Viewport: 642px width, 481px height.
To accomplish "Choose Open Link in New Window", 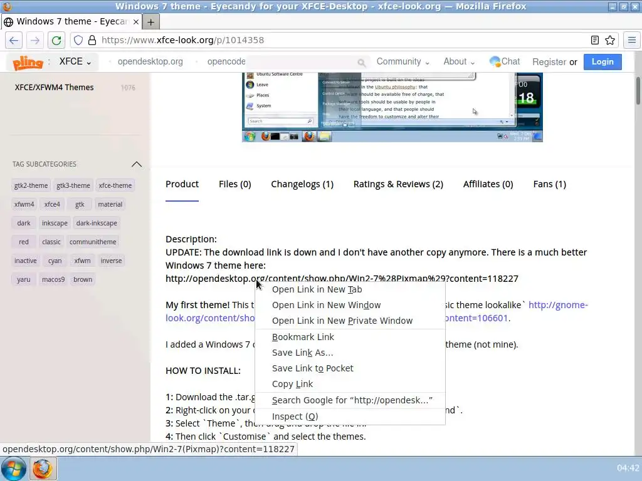I will pos(350,305).
